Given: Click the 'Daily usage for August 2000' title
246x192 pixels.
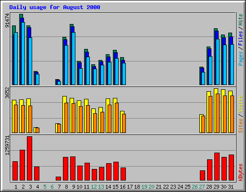Looking at the screenshot, I should pyautogui.click(x=55, y=7).
